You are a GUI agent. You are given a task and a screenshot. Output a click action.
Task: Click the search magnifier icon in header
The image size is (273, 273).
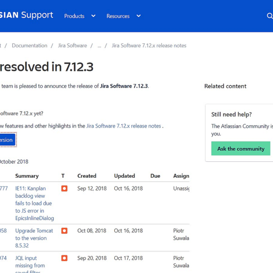(x=270, y=16)
